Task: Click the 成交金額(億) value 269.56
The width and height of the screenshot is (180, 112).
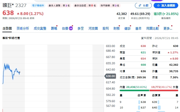Action: coord(141,77)
